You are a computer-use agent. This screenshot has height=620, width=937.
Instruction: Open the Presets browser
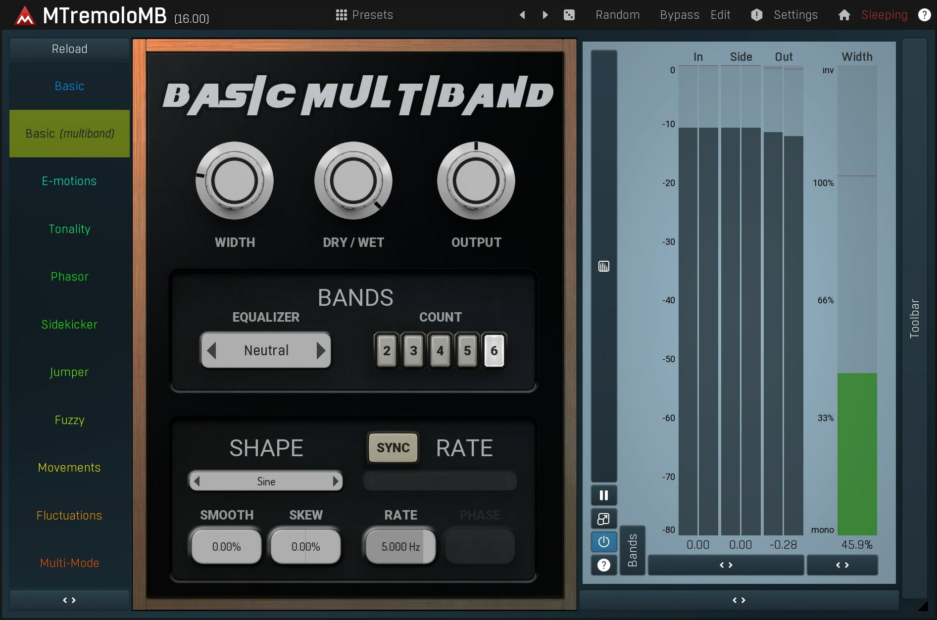[364, 15]
